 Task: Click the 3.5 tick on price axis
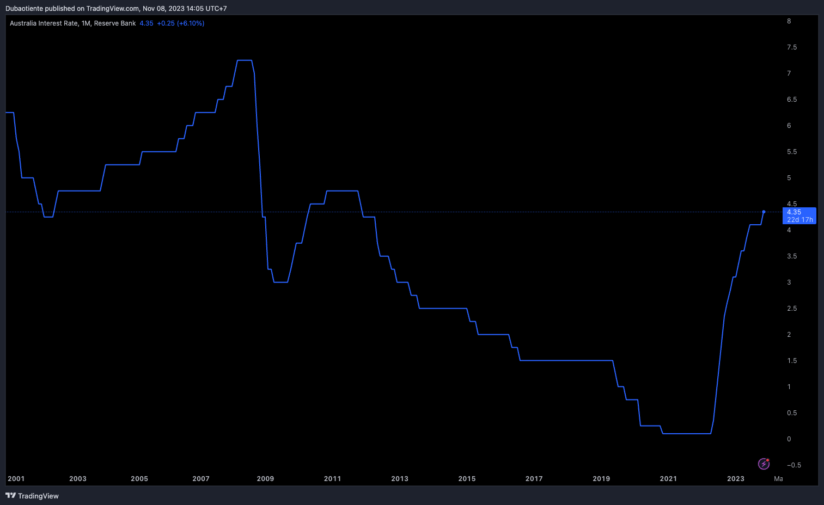tap(792, 256)
